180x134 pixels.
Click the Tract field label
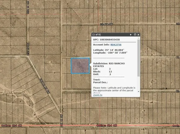(97, 80)
